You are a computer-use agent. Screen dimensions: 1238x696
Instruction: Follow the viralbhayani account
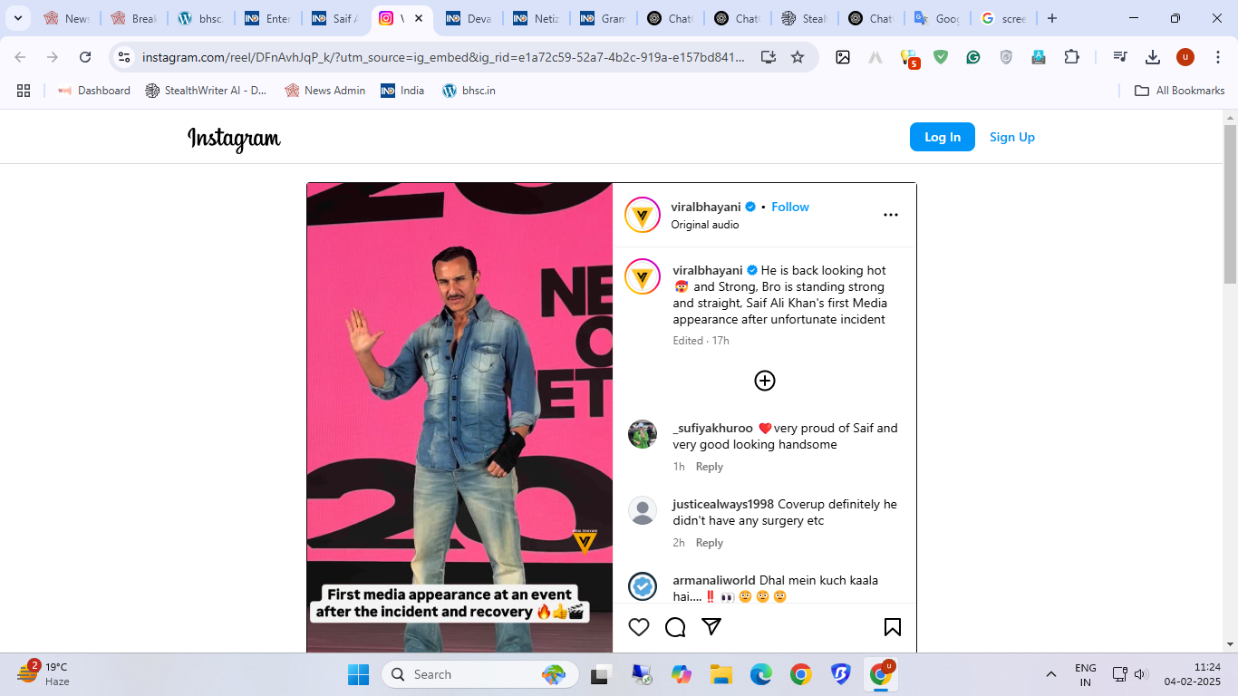(x=789, y=207)
